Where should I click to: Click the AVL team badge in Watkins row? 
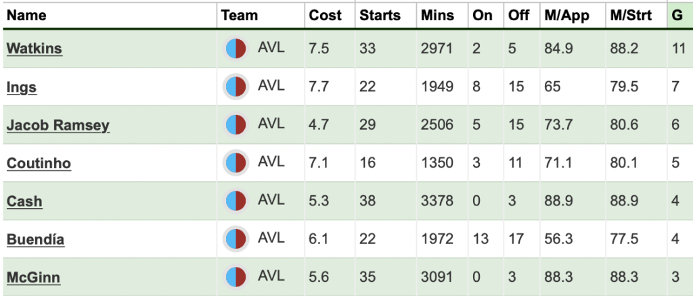click(x=236, y=49)
